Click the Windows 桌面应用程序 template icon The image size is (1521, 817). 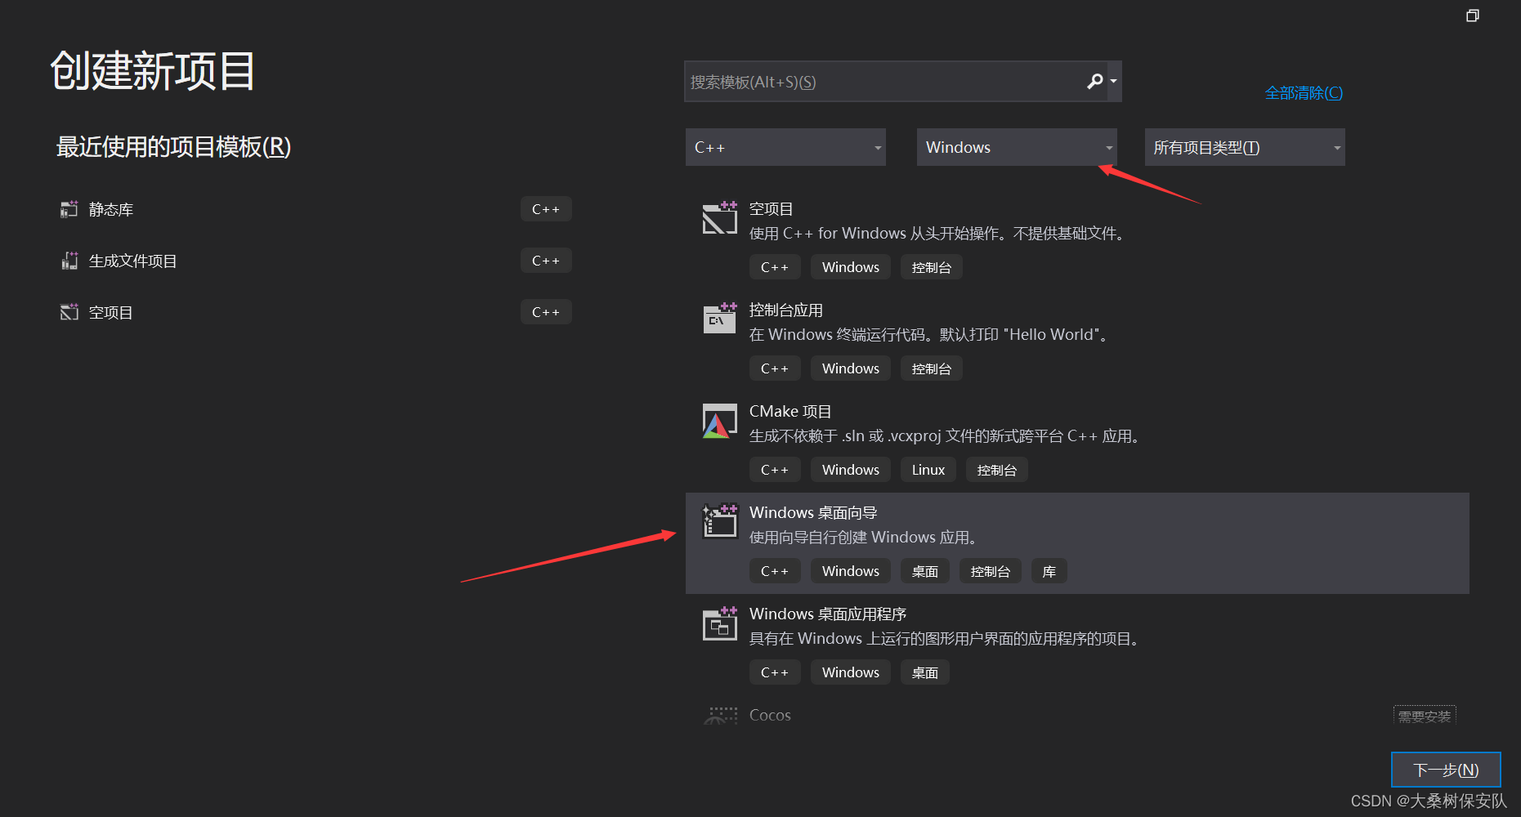click(x=720, y=623)
